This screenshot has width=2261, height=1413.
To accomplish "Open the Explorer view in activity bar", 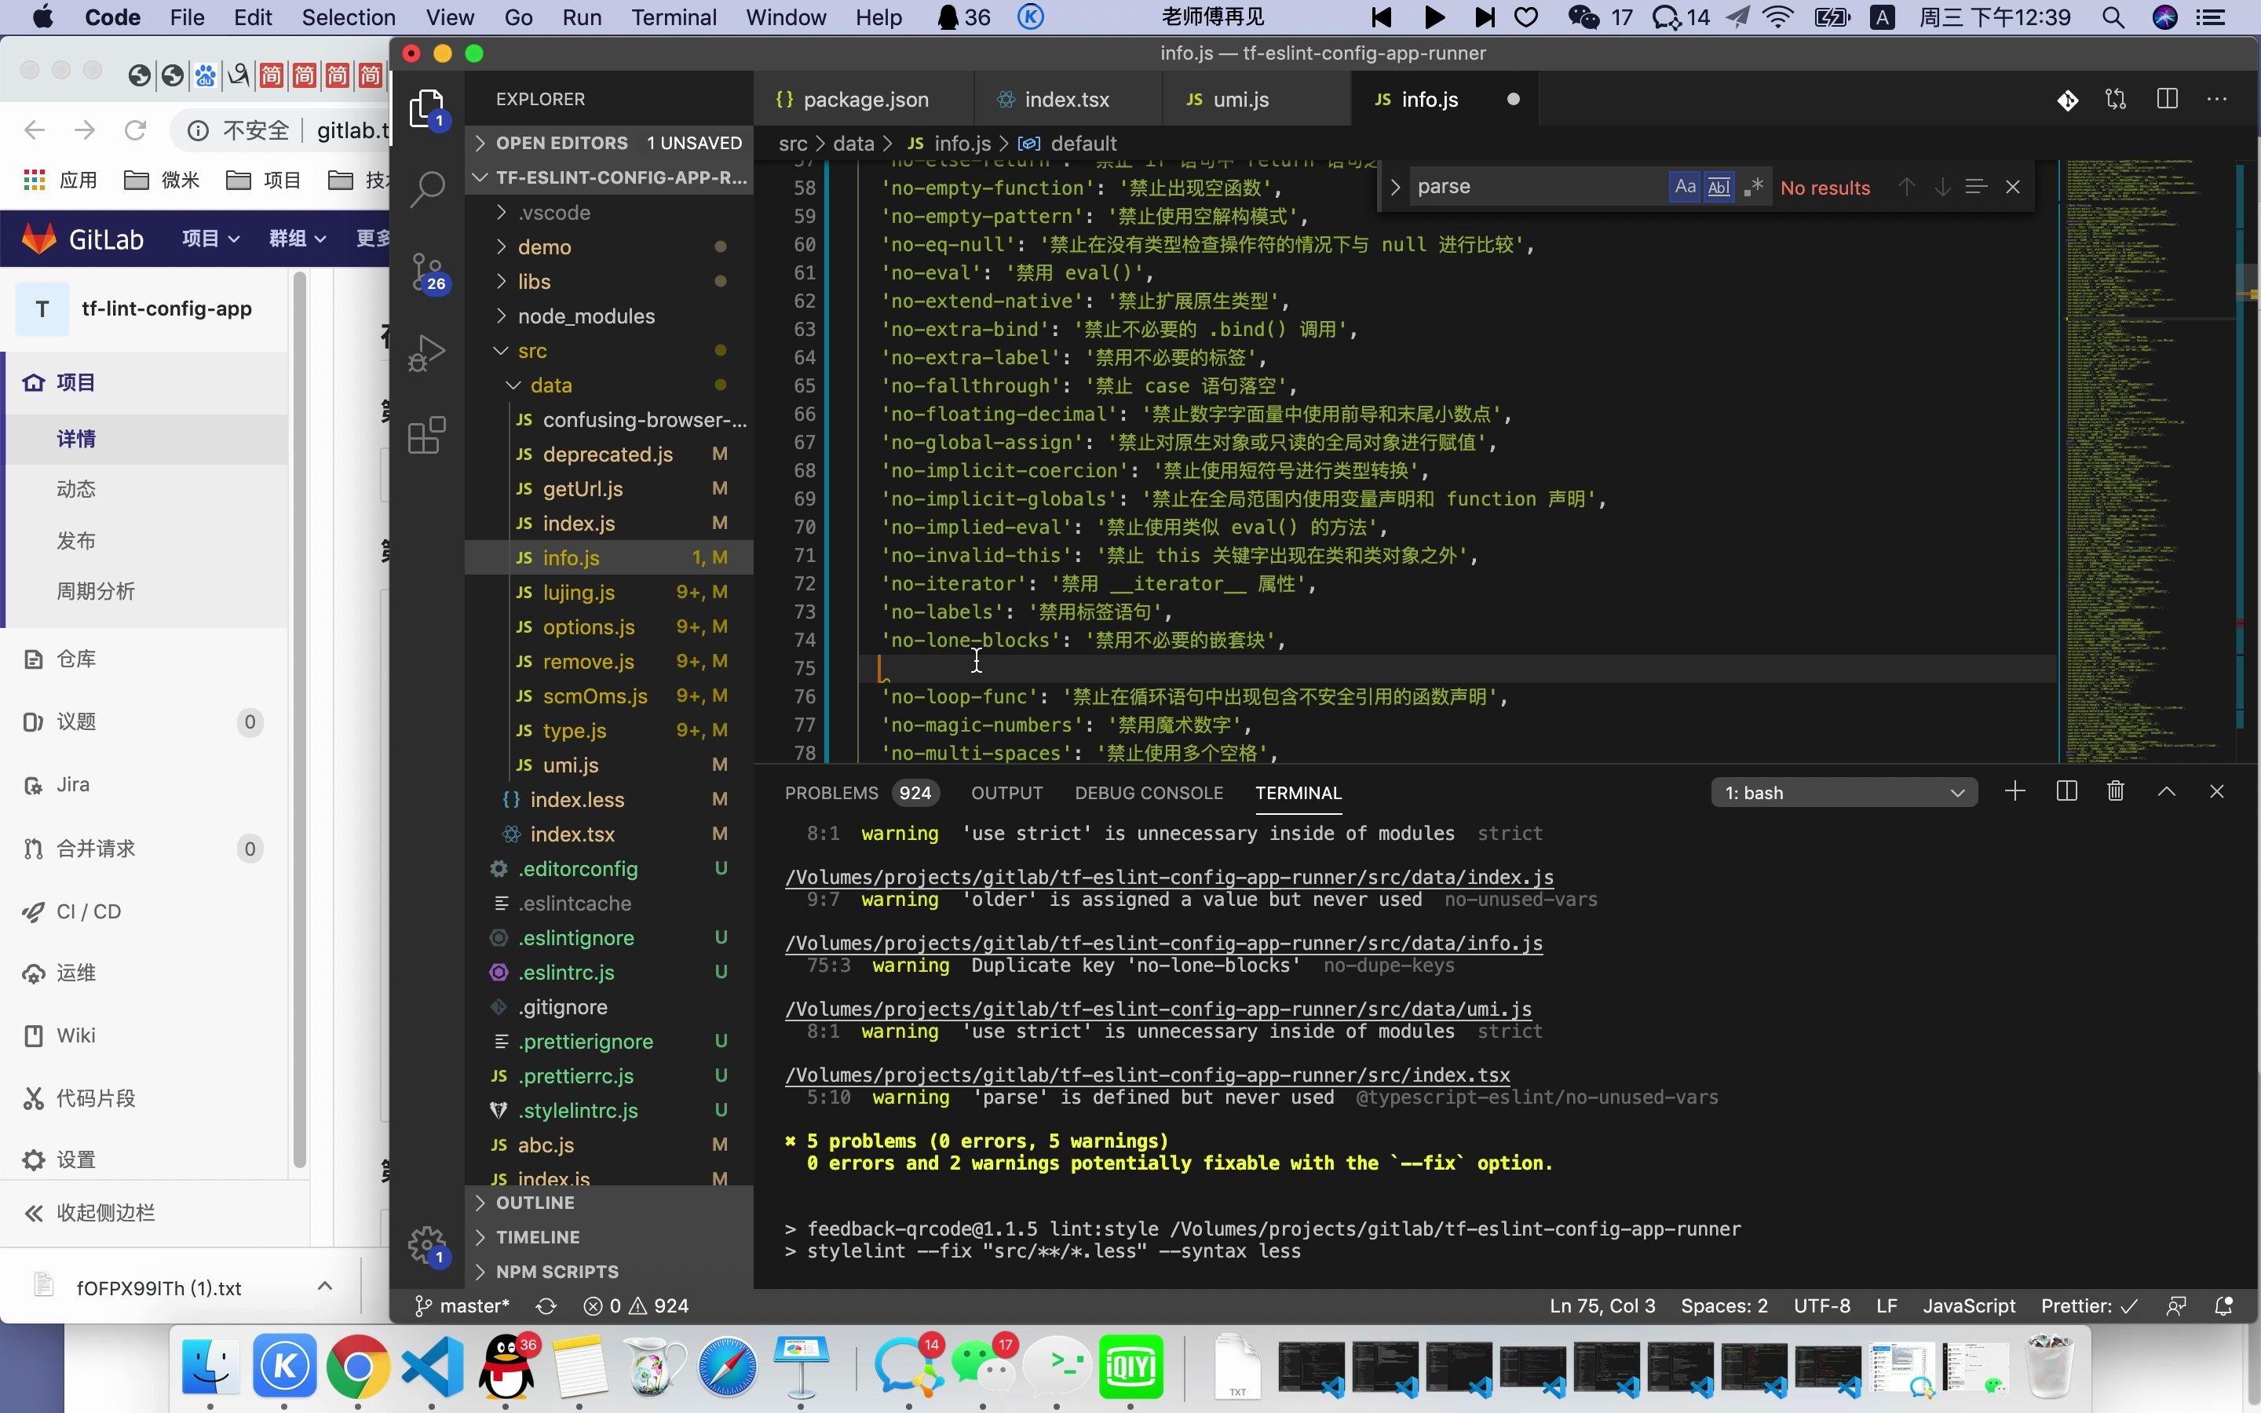I will point(427,109).
